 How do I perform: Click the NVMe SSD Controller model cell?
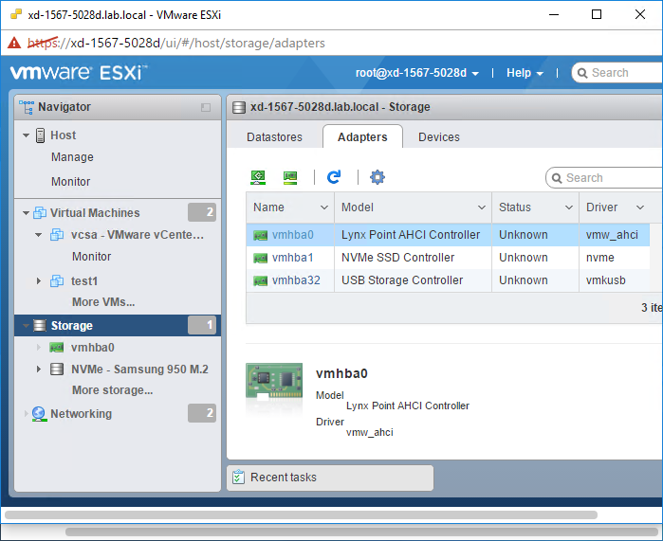413,258
